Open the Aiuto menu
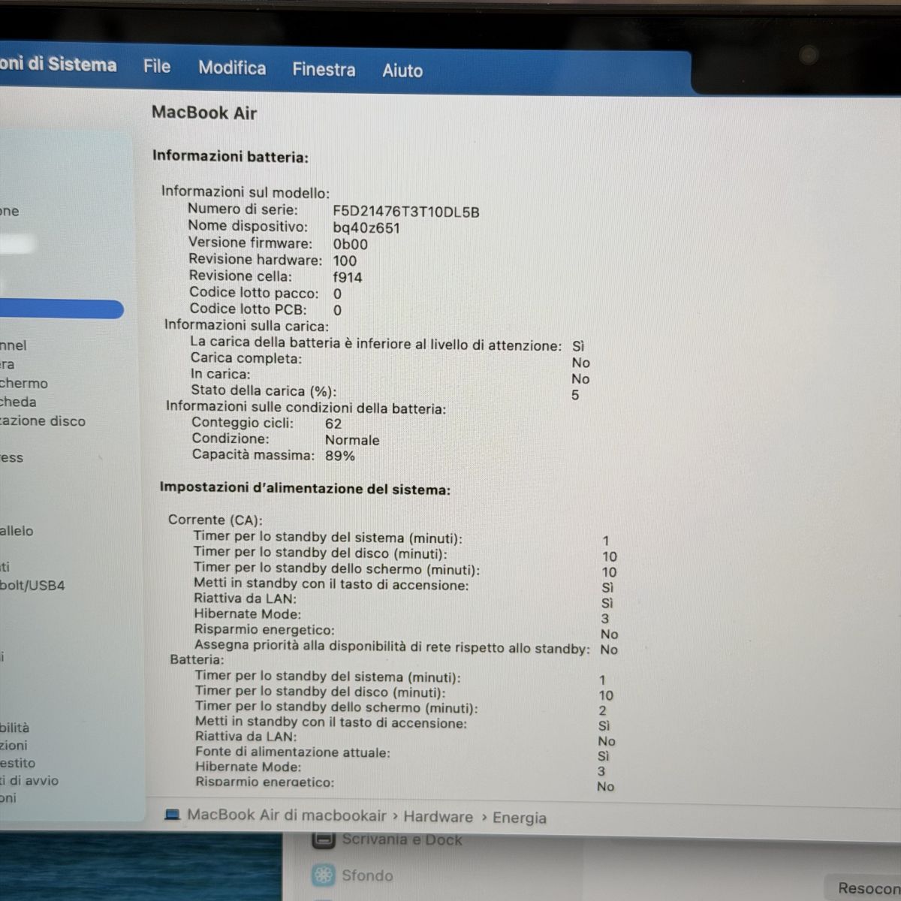Screen dimensions: 901x901 click(402, 71)
